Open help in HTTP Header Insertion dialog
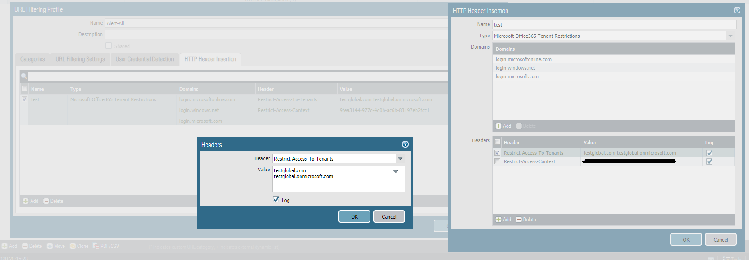749x260 pixels. 737,10
